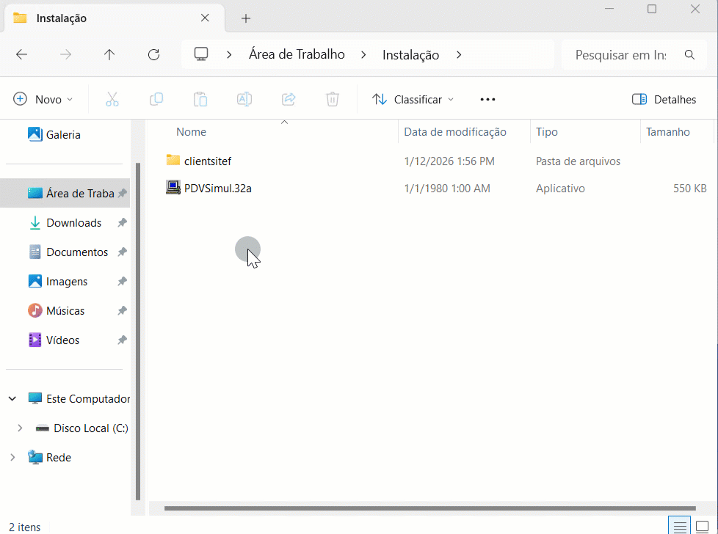Sort by Data de modificação column
718x534 pixels.
tap(455, 132)
